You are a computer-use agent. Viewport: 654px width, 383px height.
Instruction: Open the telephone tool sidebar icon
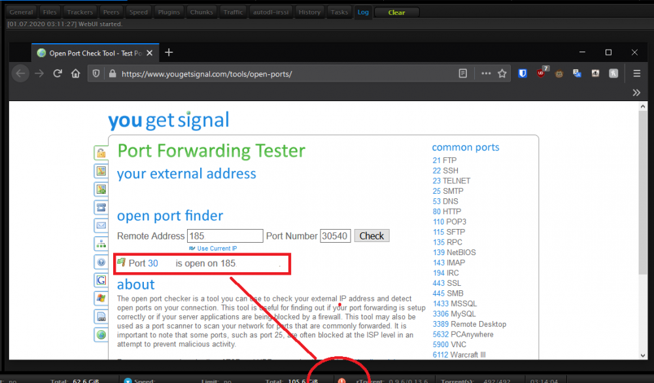[x=101, y=207]
